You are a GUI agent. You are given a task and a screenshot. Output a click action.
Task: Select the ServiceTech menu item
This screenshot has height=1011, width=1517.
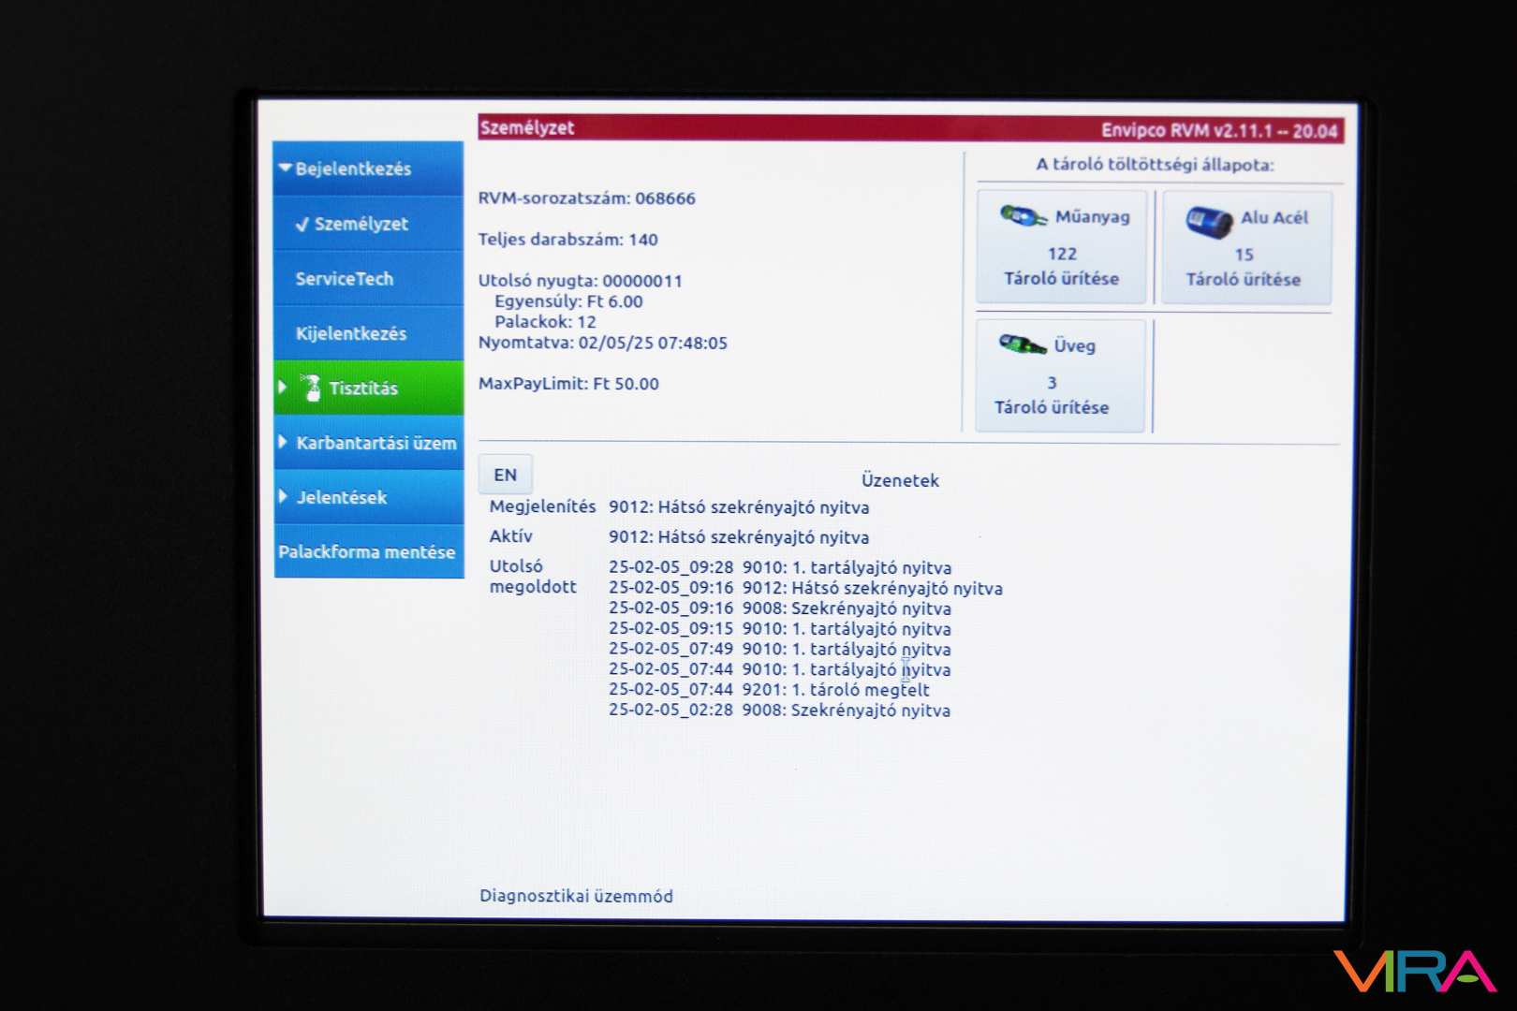(x=345, y=279)
